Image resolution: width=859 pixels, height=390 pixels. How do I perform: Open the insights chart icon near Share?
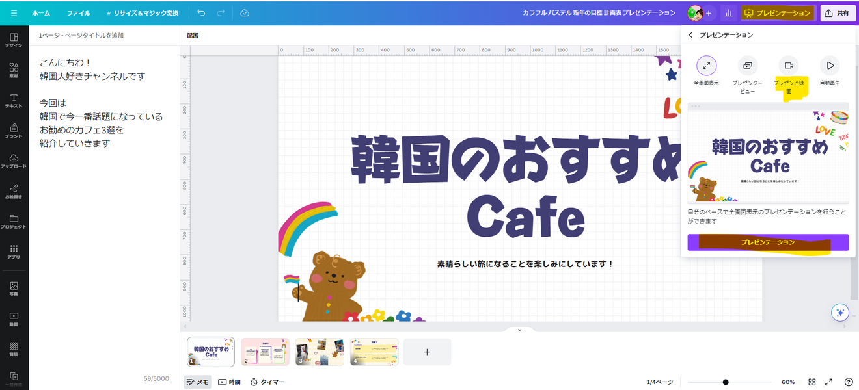728,12
